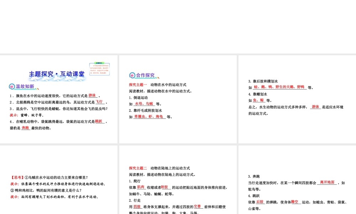Select the 【思考】 question about 乌贼
Screen dimensions: 356x214
point(49,177)
